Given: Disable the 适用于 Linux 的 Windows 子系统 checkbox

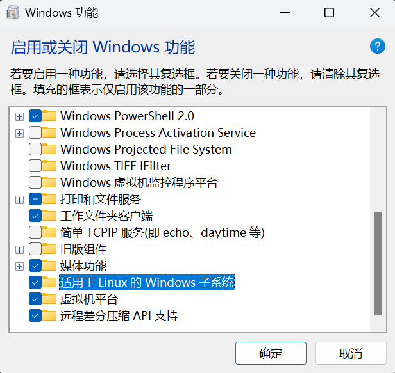Looking at the screenshot, I should (35, 283).
